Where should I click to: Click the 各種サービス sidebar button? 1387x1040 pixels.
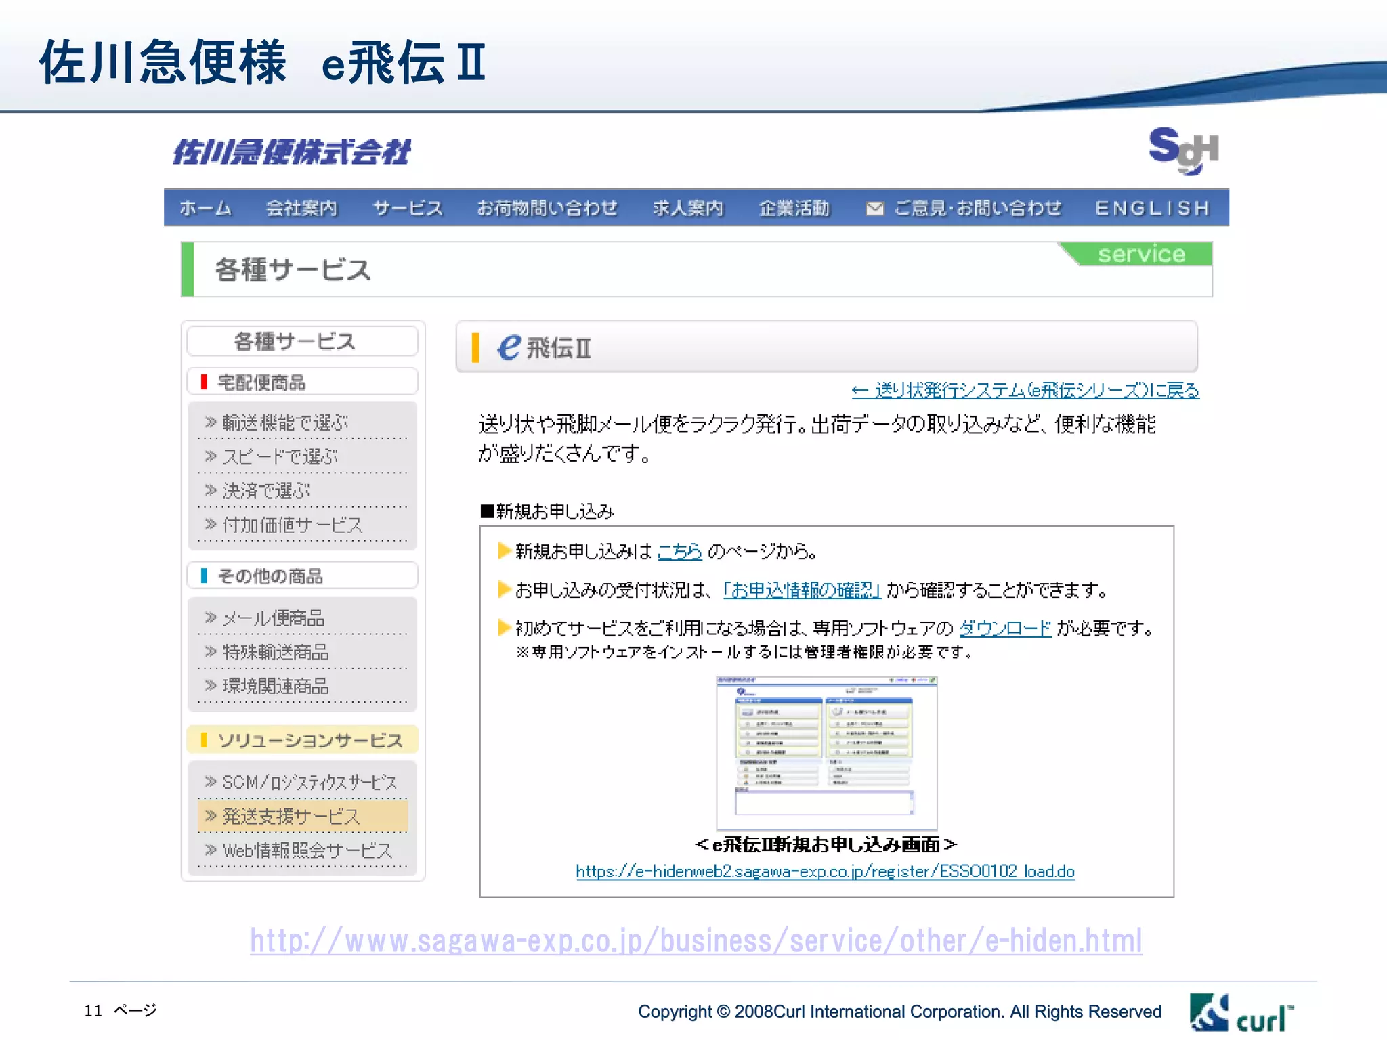point(302,341)
